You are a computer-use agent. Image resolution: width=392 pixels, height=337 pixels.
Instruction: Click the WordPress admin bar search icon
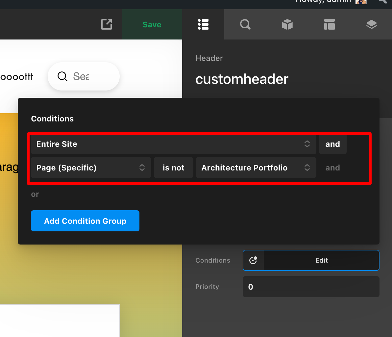[382, 1]
